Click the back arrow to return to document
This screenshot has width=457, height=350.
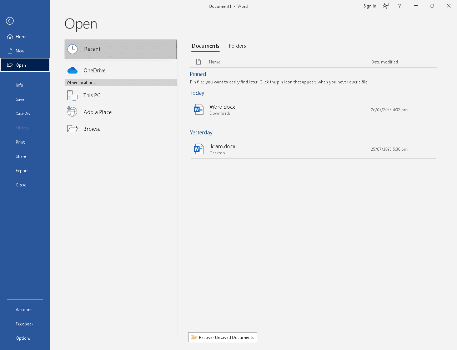10,21
